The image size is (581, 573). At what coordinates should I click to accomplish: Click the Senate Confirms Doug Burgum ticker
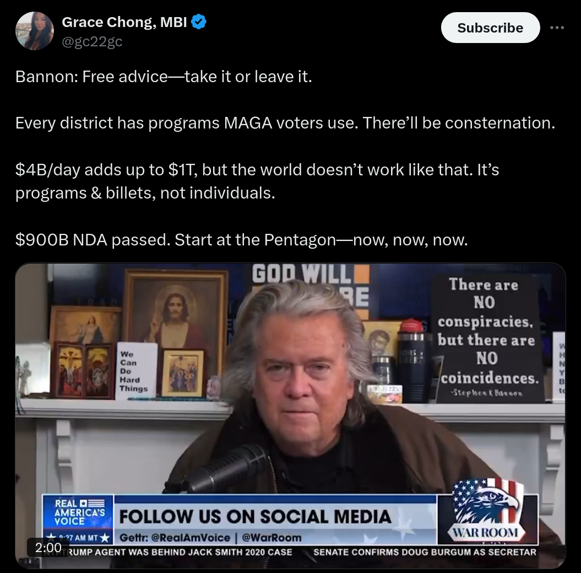coord(425,552)
